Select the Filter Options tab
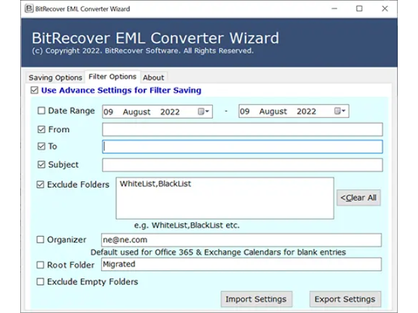 (112, 77)
